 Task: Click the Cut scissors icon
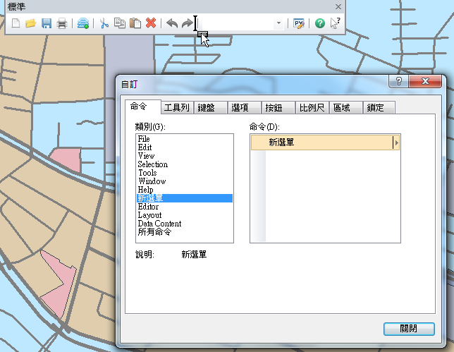[104, 23]
